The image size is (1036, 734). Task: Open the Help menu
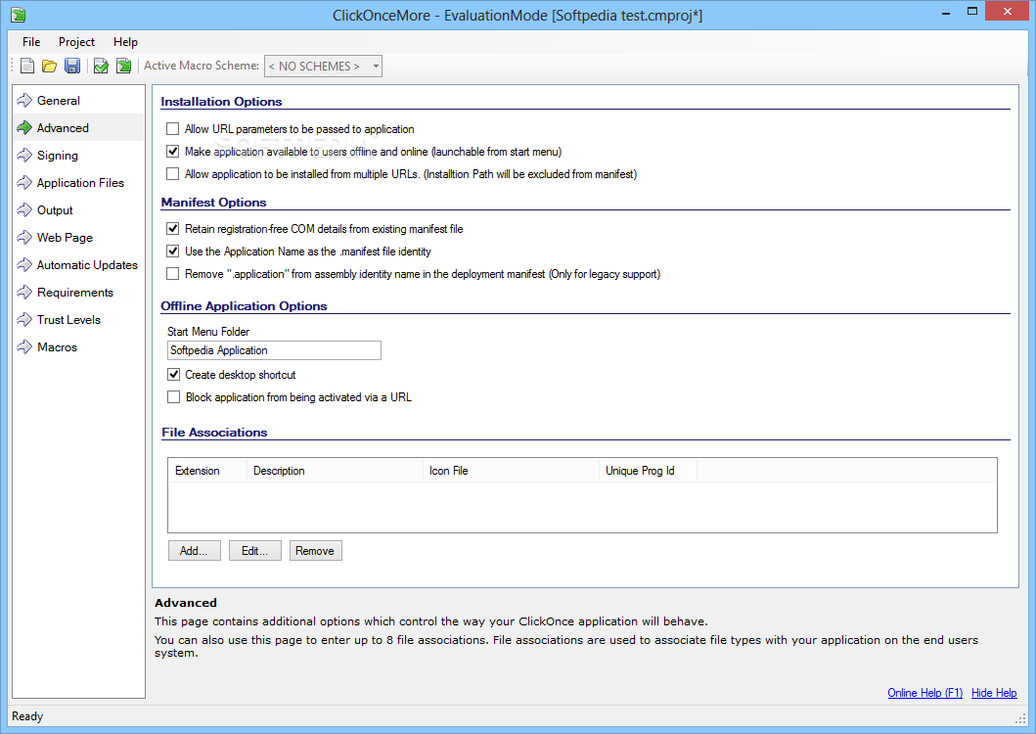click(125, 42)
